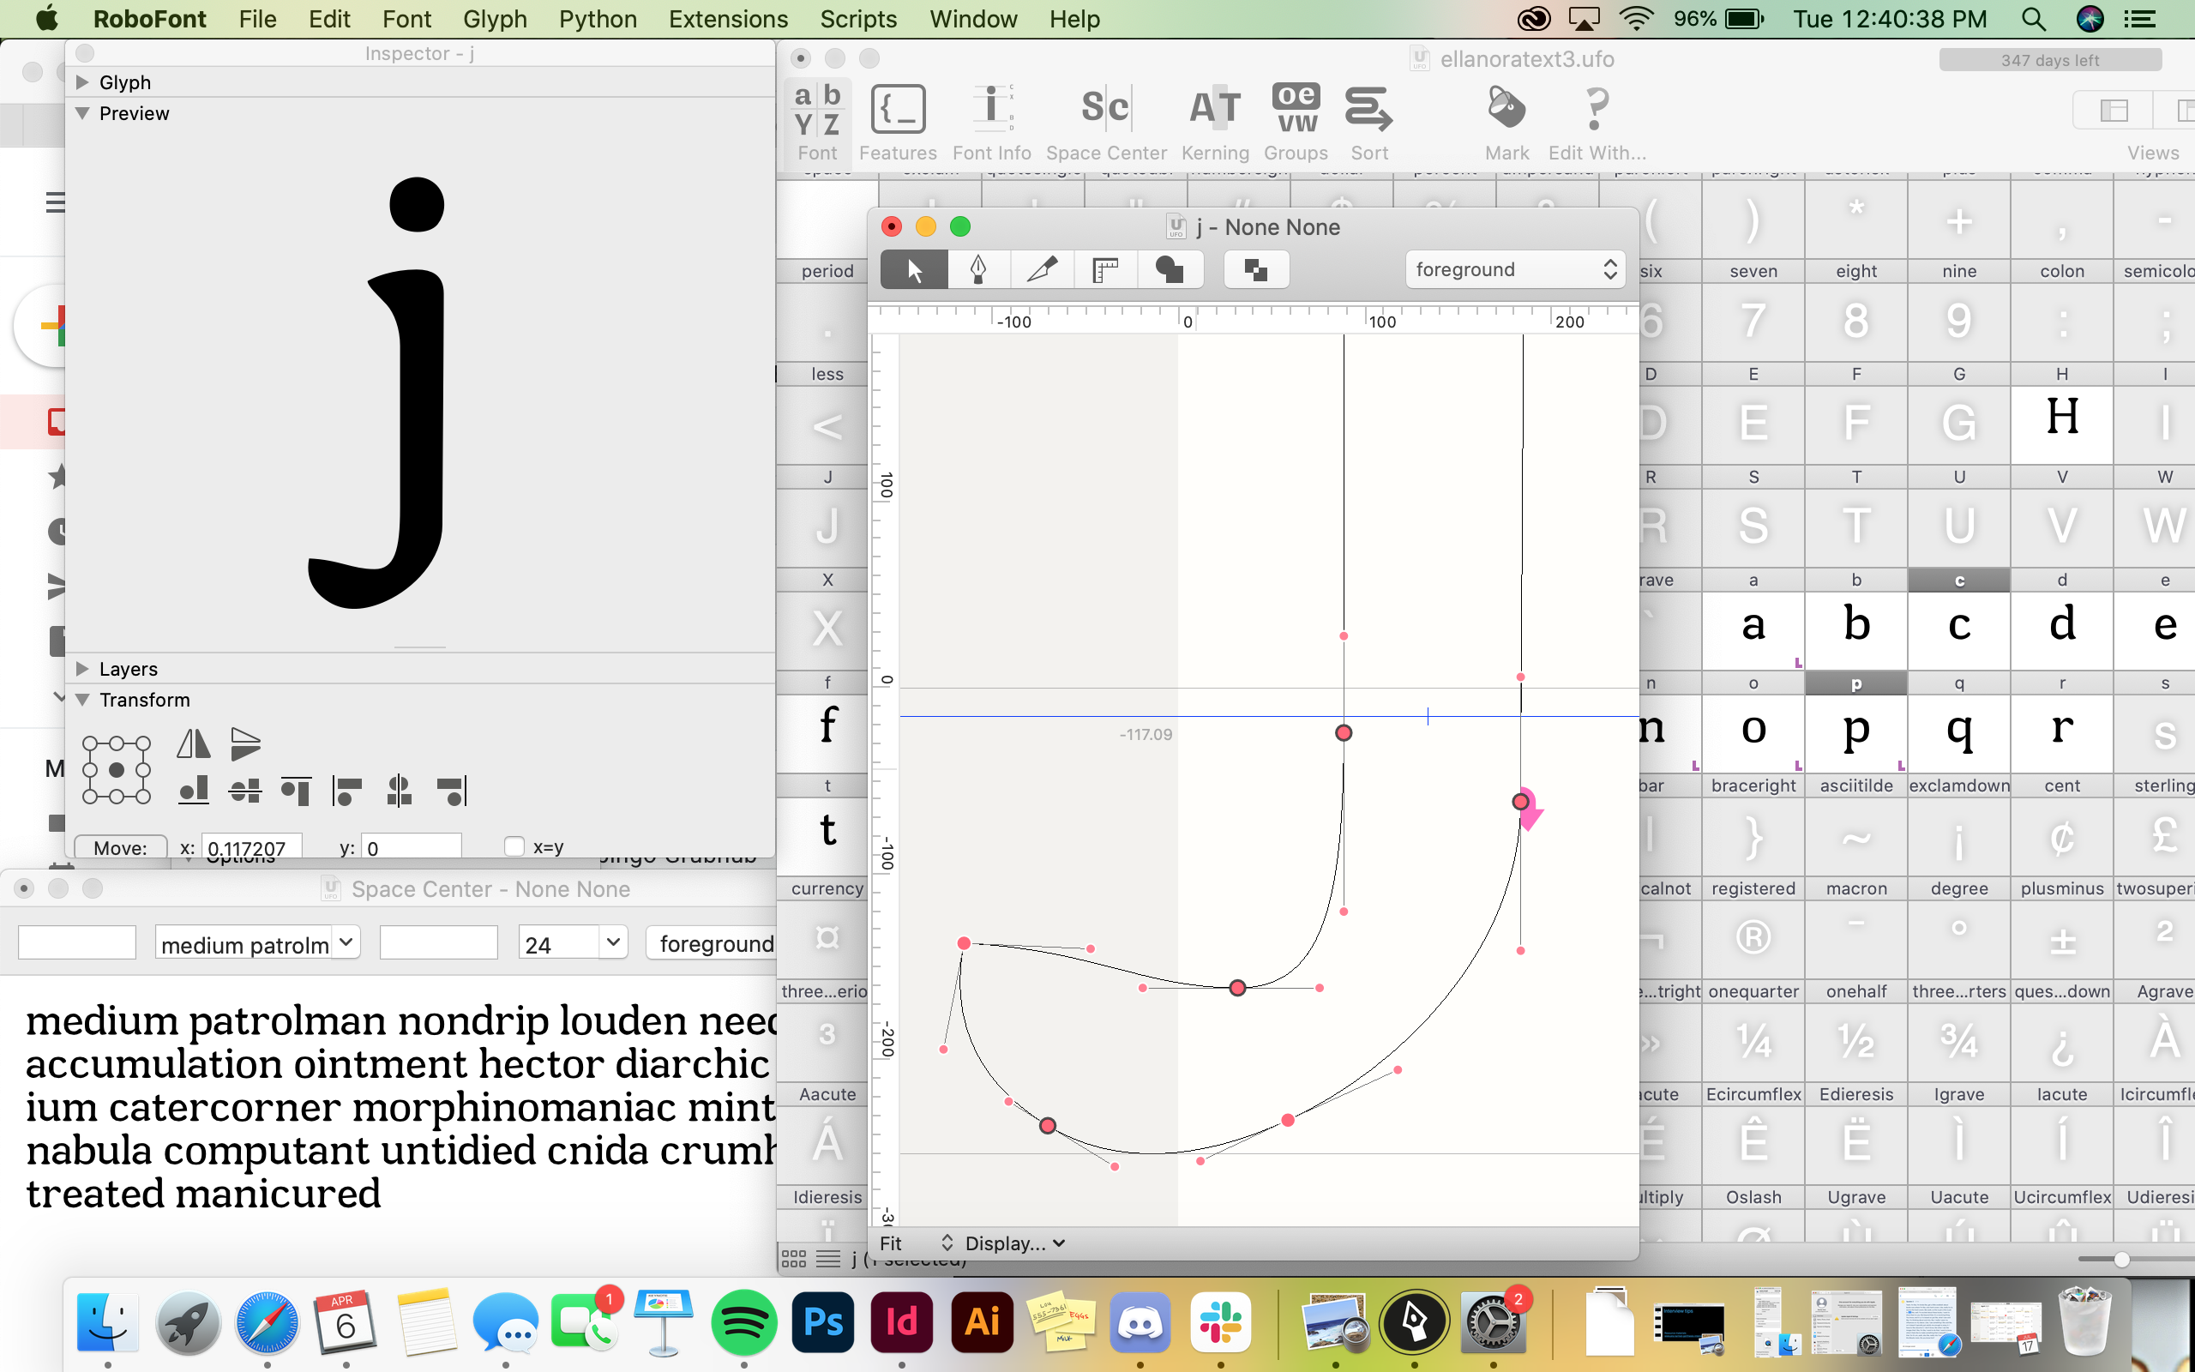Align horizontal centers in Transform panel
The height and width of the screenshot is (1372, 2195).
(399, 791)
